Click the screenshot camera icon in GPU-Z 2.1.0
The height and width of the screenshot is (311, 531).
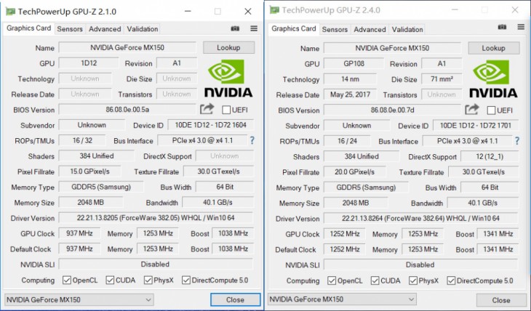[235, 29]
